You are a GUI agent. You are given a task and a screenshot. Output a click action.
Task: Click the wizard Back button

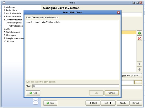click(93, 103)
